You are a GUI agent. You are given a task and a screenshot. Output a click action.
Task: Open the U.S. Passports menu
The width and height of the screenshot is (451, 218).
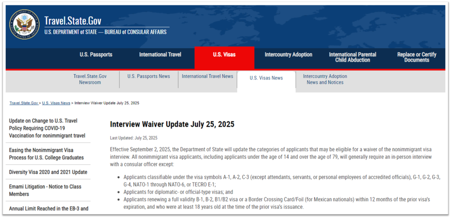coord(96,55)
